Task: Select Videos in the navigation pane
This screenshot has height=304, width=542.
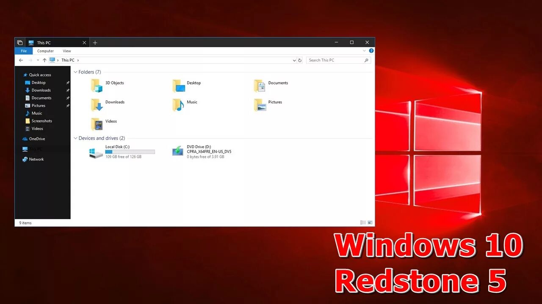Action: [37, 128]
